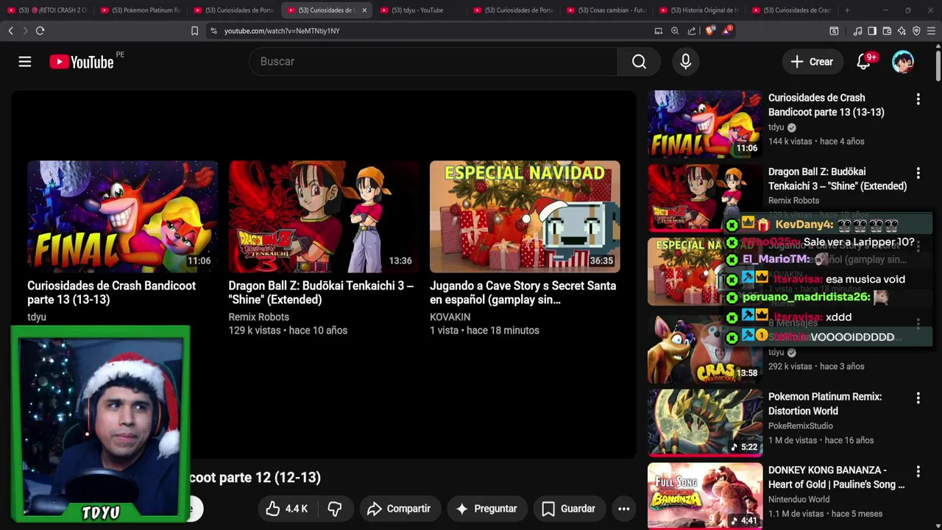Screen dimensions: 942x530
Task: Go back with browser back arrow
Action: pyautogui.click(x=10, y=31)
